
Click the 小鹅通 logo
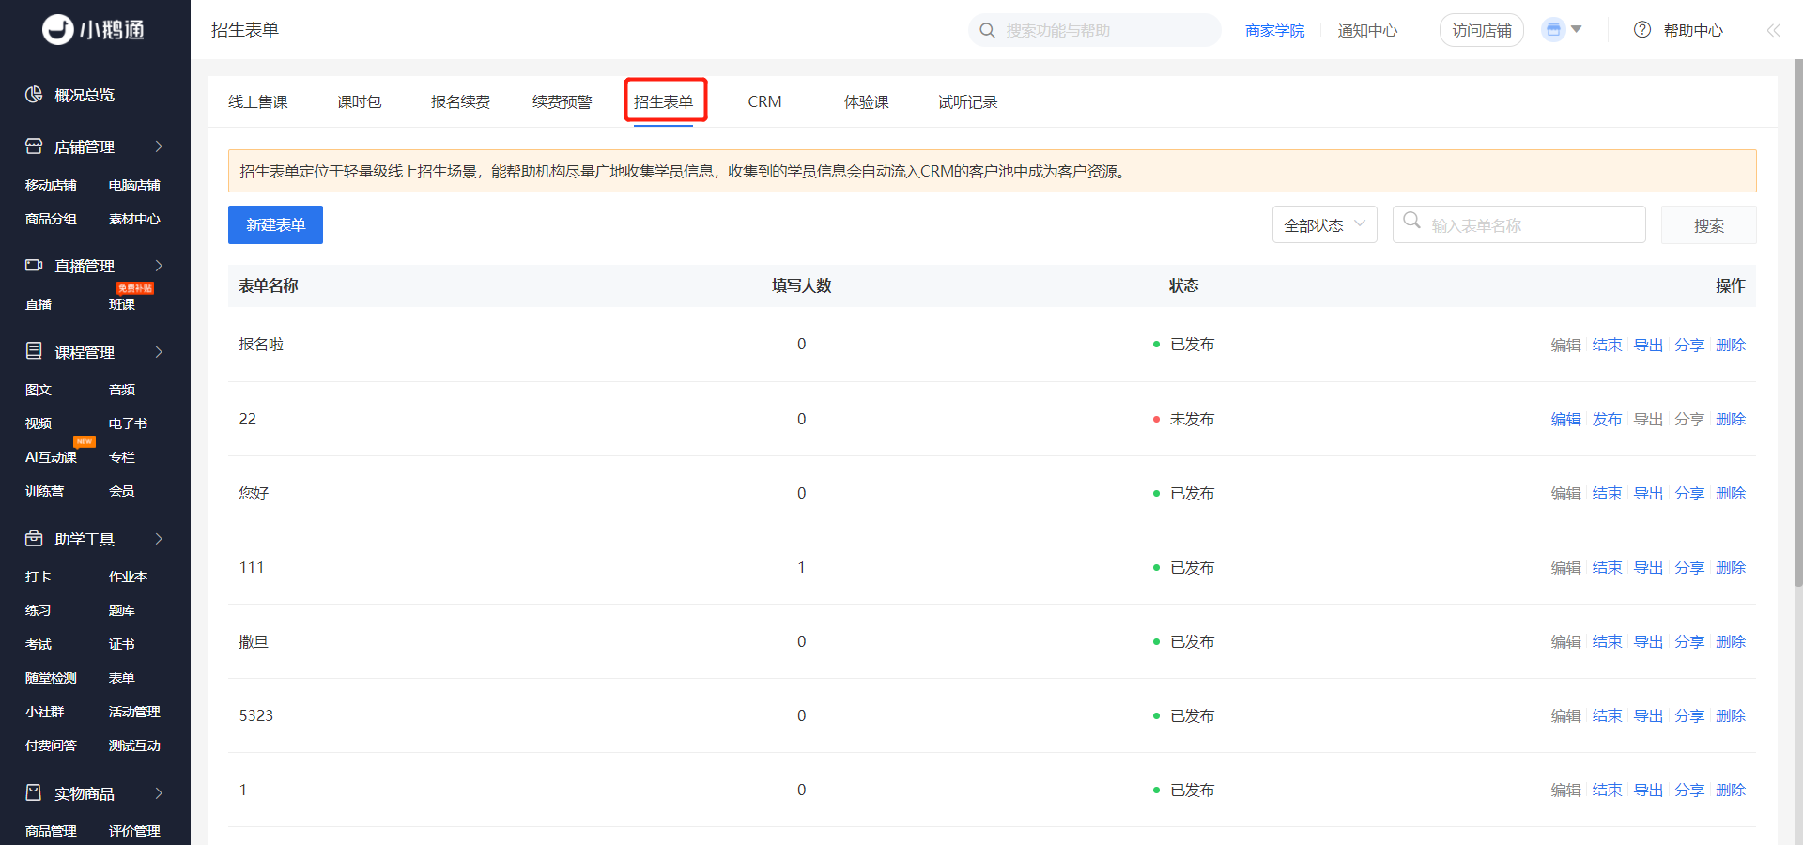tap(94, 30)
